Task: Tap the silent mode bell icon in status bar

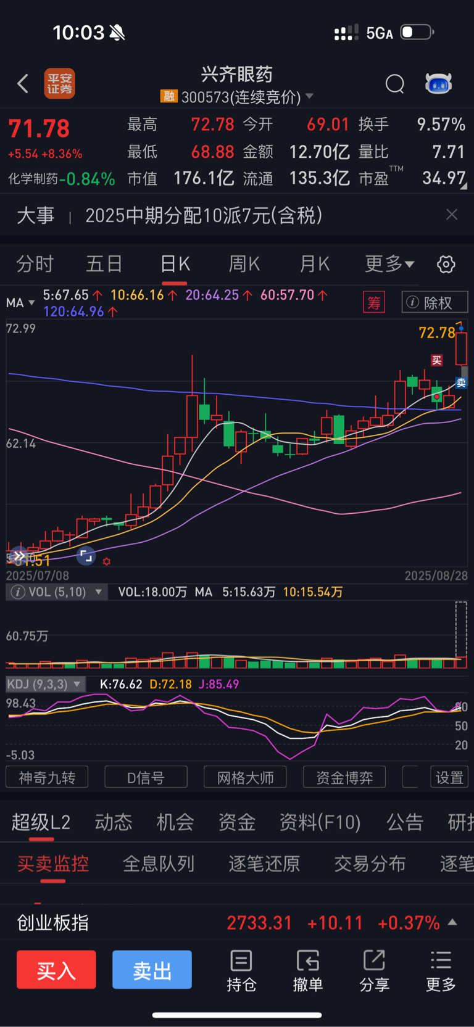Action: (117, 33)
